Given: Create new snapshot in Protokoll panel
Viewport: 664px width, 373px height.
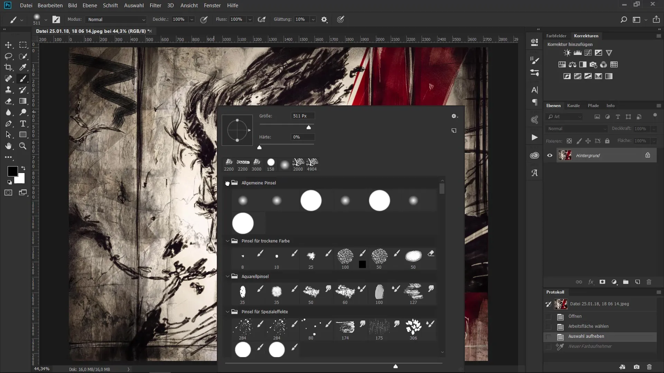Looking at the screenshot, I should [x=636, y=367].
